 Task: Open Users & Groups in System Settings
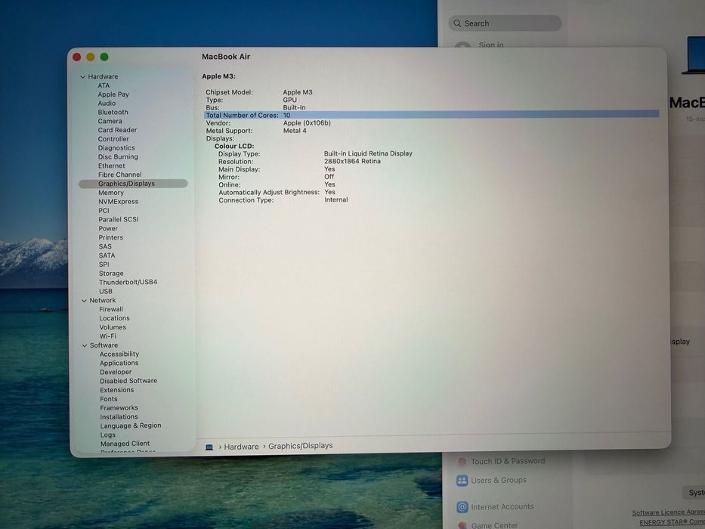point(499,481)
